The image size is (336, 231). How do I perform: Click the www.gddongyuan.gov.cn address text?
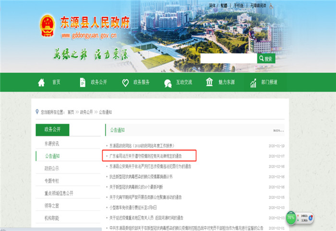coord(89,35)
